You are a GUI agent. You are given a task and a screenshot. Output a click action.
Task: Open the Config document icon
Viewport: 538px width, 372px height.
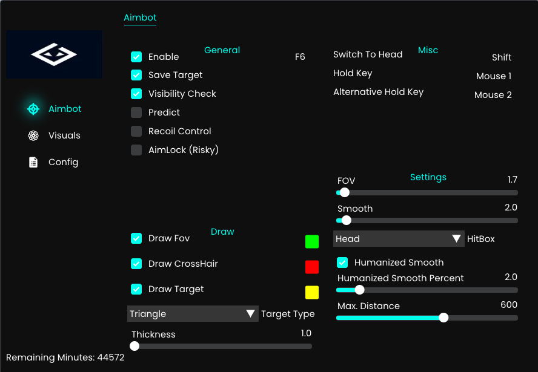click(x=33, y=162)
